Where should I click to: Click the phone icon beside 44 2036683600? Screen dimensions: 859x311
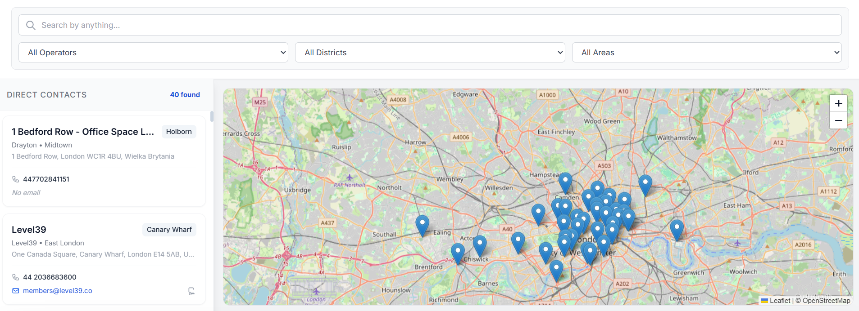pos(16,277)
